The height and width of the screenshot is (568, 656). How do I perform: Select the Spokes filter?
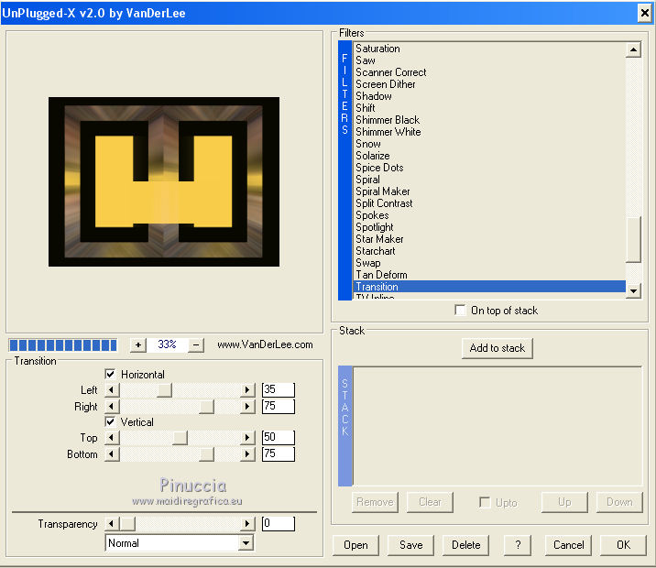pos(372,215)
